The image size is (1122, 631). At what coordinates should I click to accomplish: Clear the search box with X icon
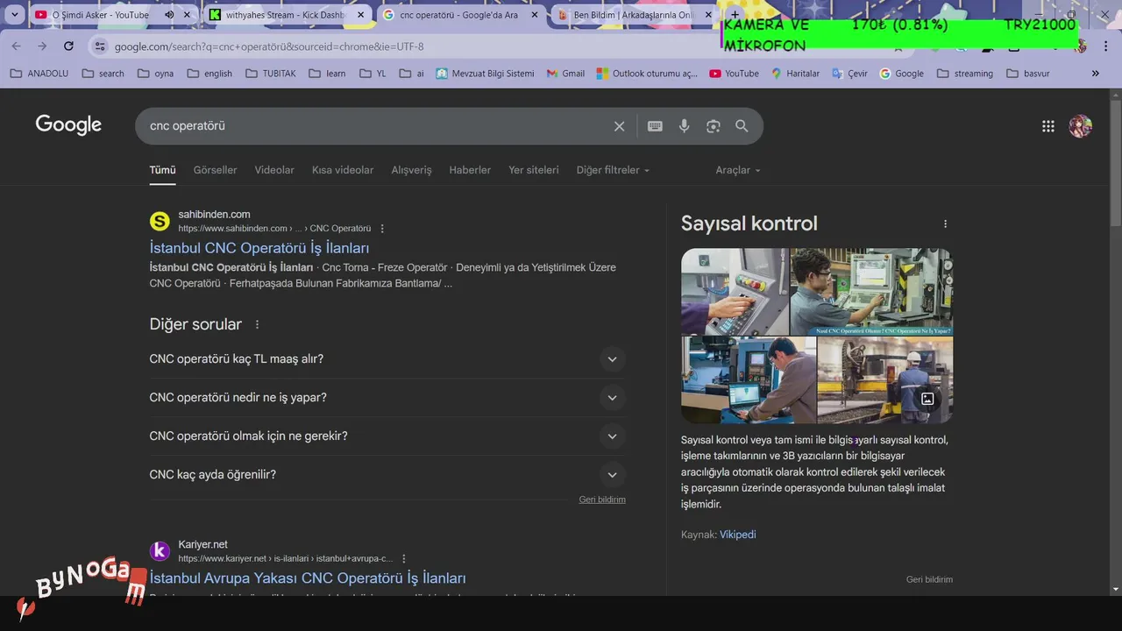pos(619,126)
